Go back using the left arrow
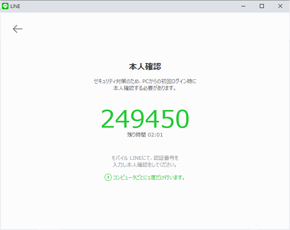 (x=18, y=29)
